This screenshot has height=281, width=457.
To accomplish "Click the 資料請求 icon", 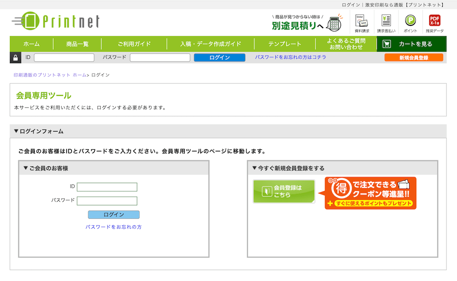I will point(361,23).
